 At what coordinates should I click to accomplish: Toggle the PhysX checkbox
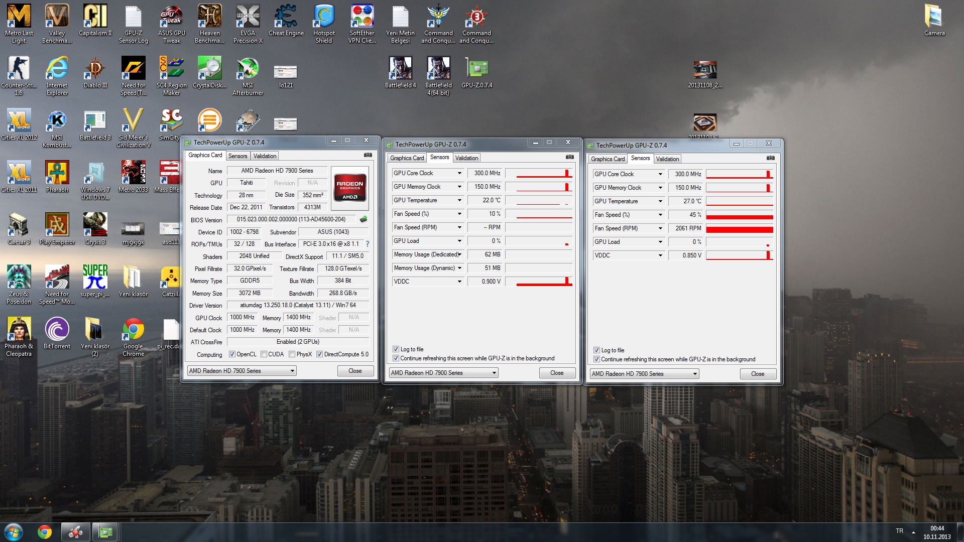pos(292,354)
